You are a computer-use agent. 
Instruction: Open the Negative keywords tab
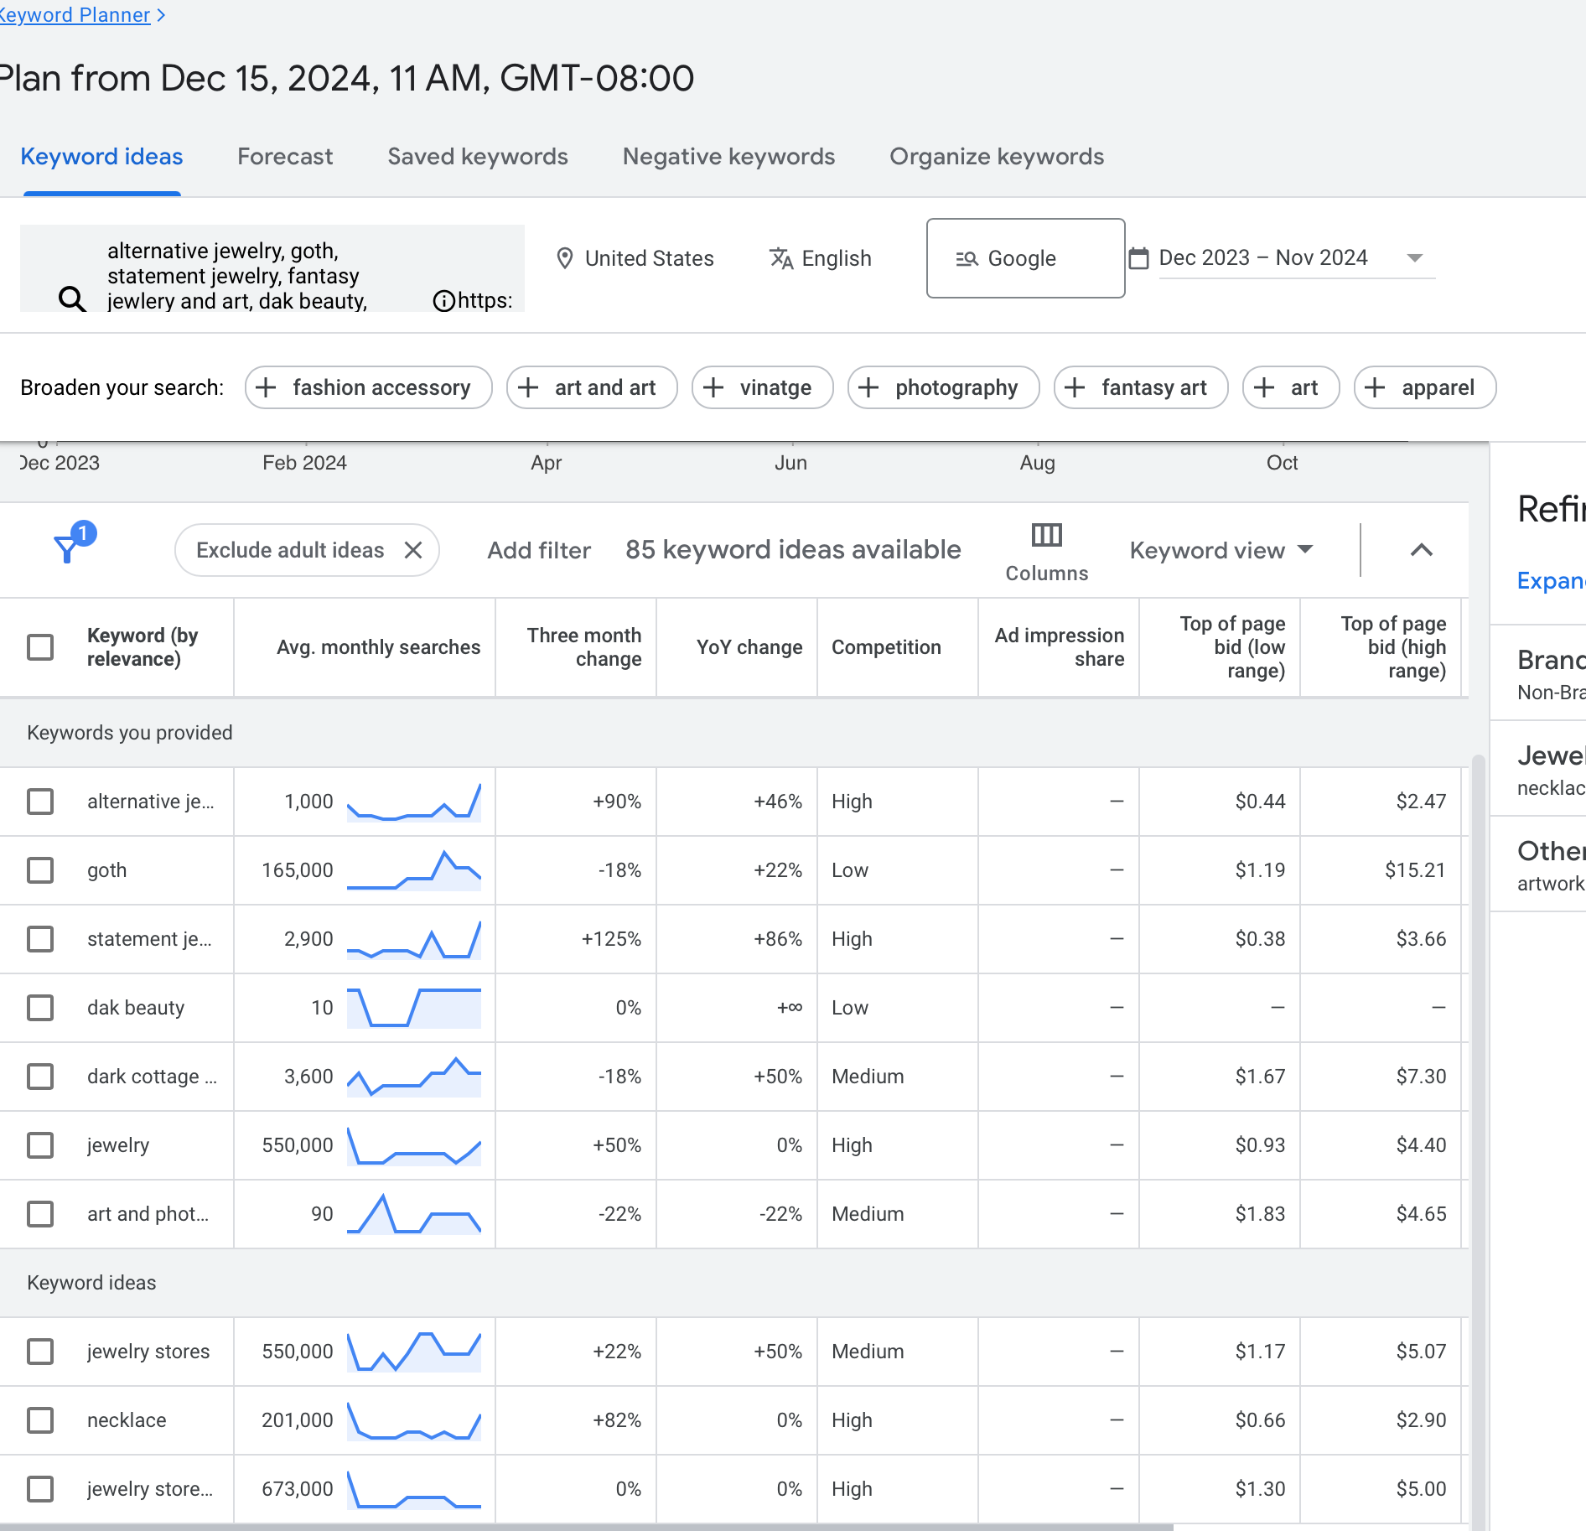pos(728,157)
